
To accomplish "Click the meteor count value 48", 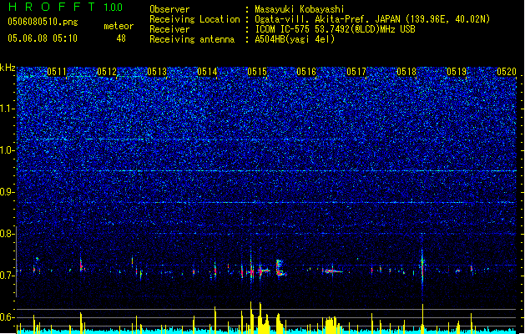I will click(x=121, y=38).
